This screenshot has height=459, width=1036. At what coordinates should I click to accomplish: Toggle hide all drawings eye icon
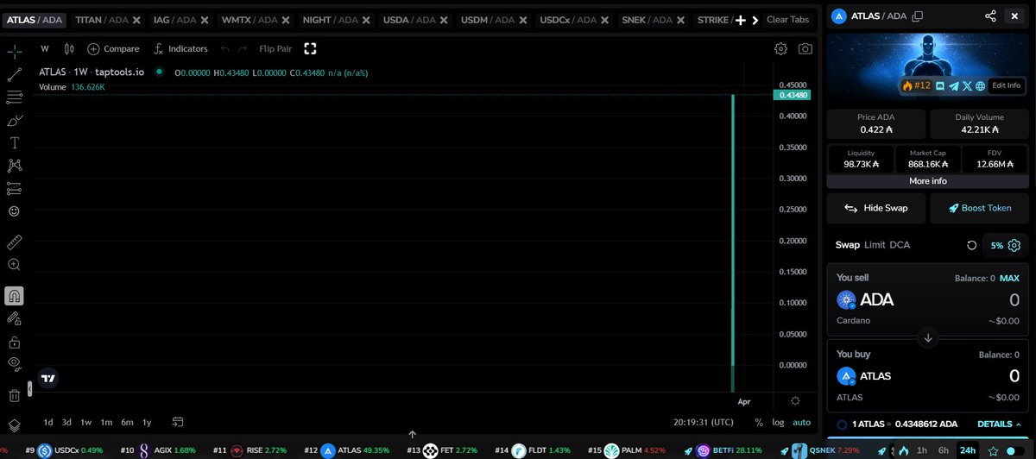point(15,363)
